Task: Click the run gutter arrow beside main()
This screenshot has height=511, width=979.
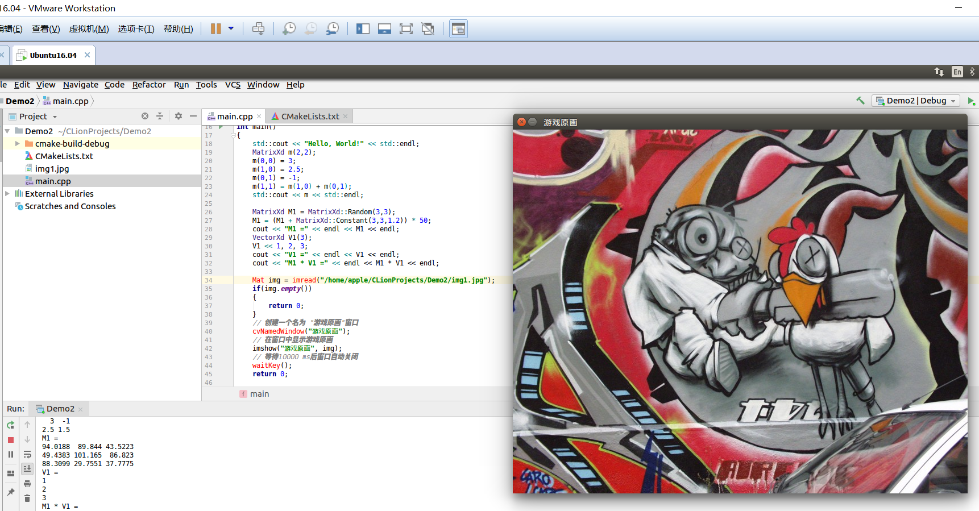Action: pos(221,127)
